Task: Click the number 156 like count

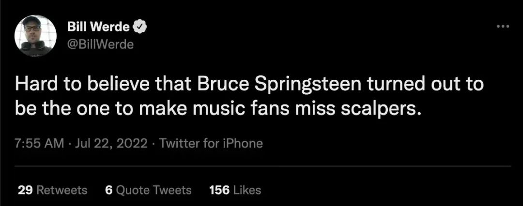Action: tap(219, 190)
